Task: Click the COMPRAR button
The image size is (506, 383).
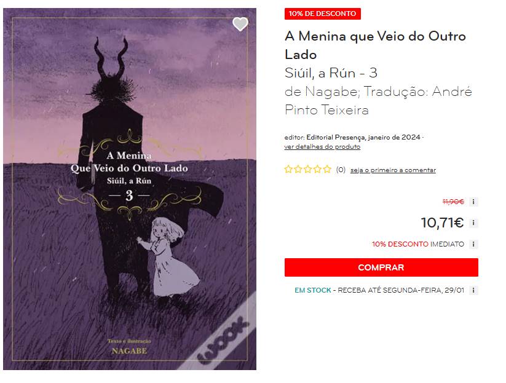Action: point(381,267)
